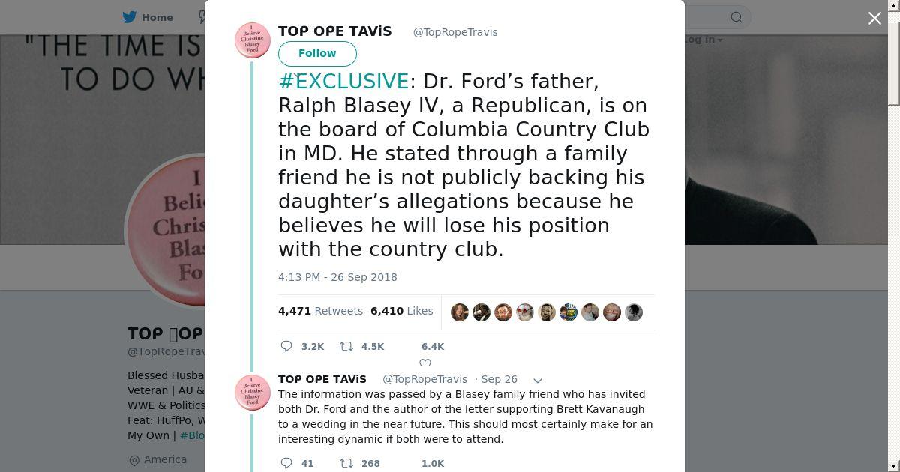
Task: Click the search magnifier icon
Action: [x=736, y=17]
